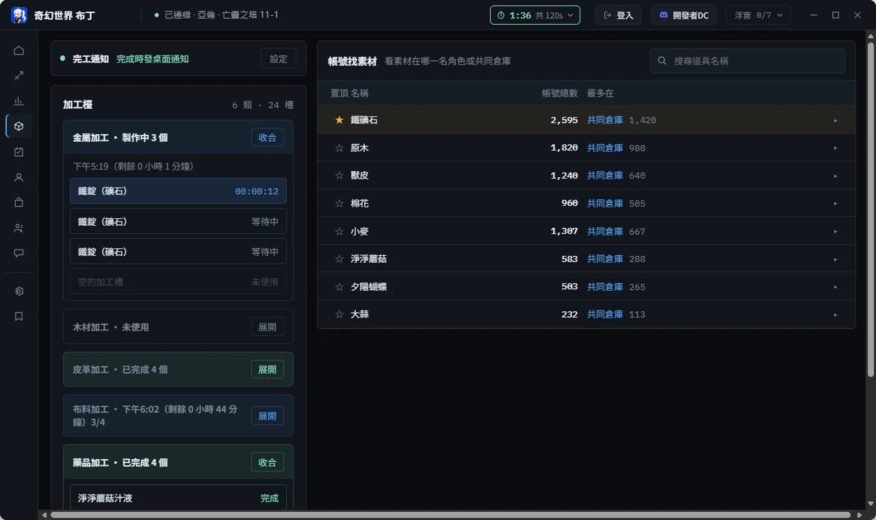Open the home icon in the sidebar
876x520 pixels.
pos(18,51)
